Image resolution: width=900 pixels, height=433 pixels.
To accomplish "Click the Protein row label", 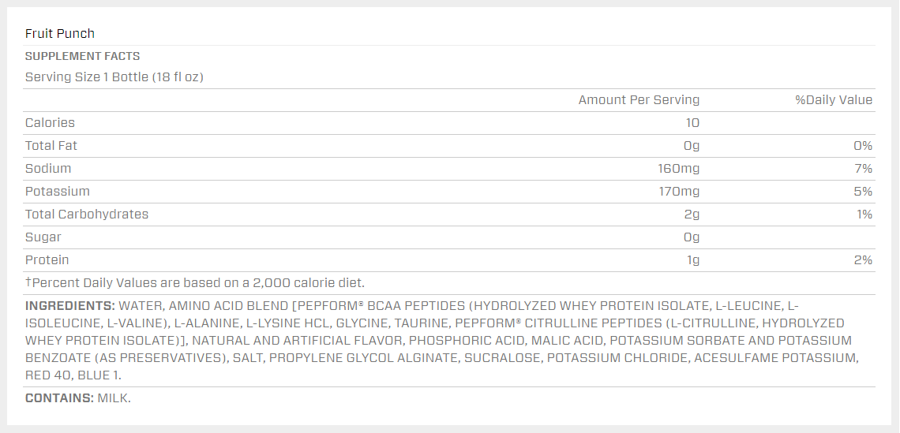I will (47, 260).
